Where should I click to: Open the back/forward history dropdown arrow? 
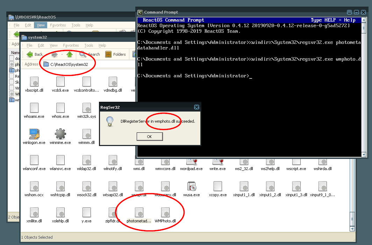tap(62, 54)
